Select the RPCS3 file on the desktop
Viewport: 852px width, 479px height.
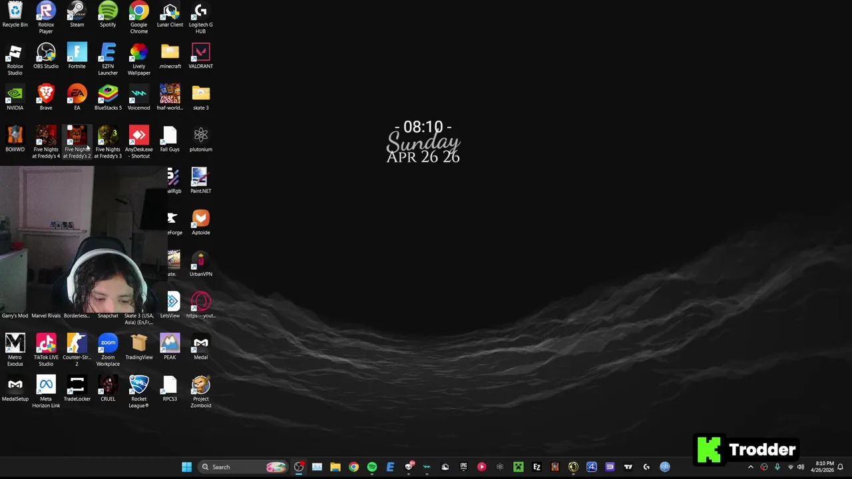click(x=170, y=389)
